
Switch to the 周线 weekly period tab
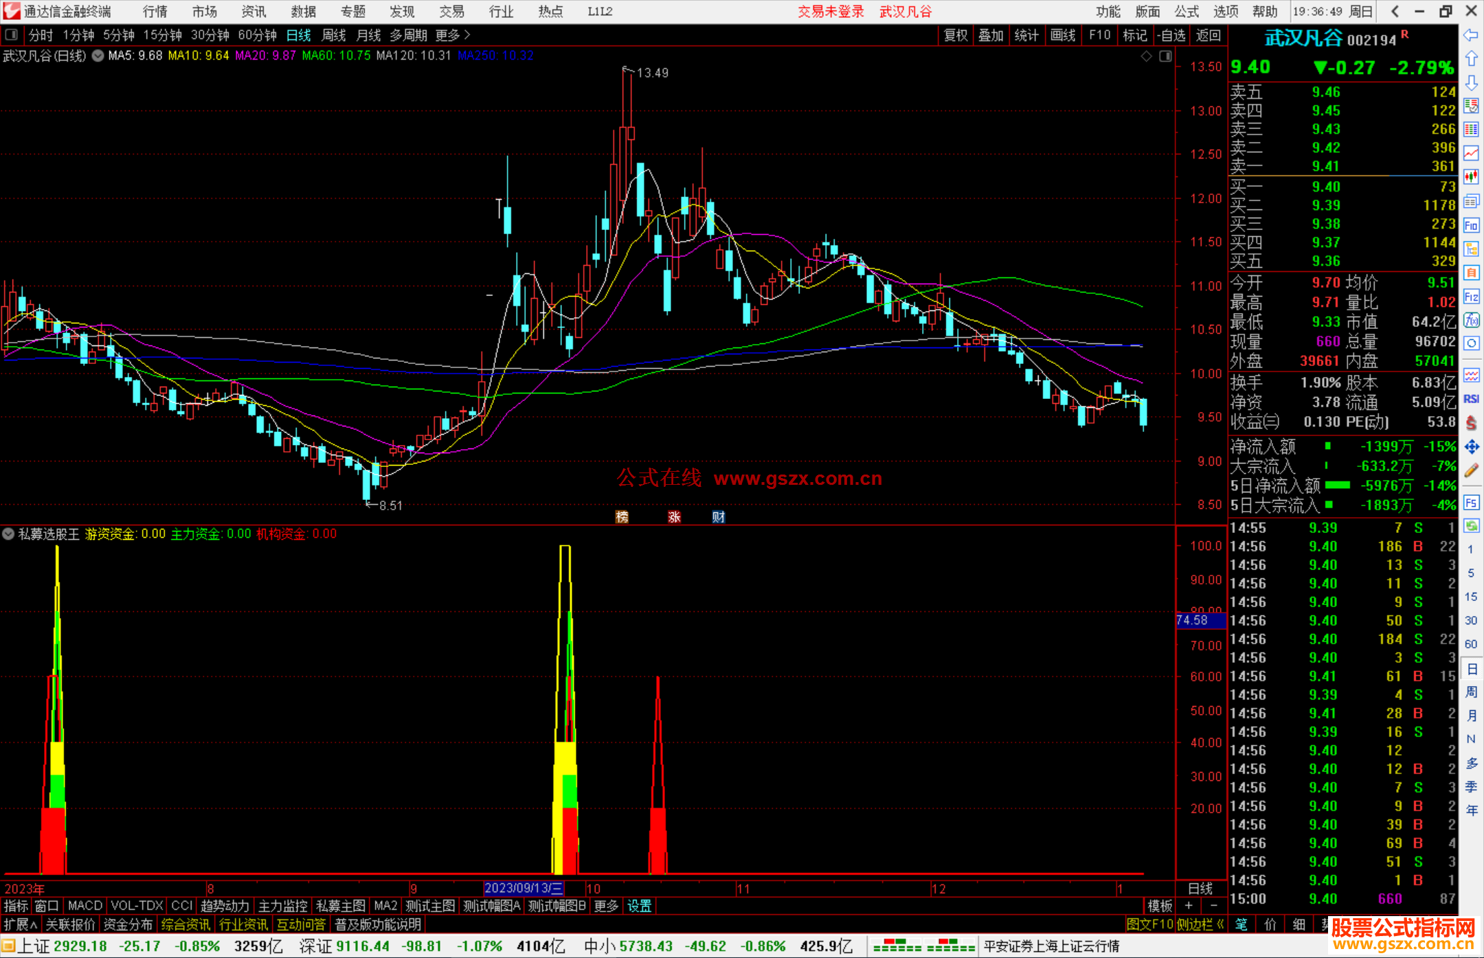334,35
